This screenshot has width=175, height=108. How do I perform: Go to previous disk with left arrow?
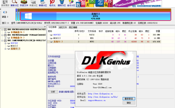[4, 12]
